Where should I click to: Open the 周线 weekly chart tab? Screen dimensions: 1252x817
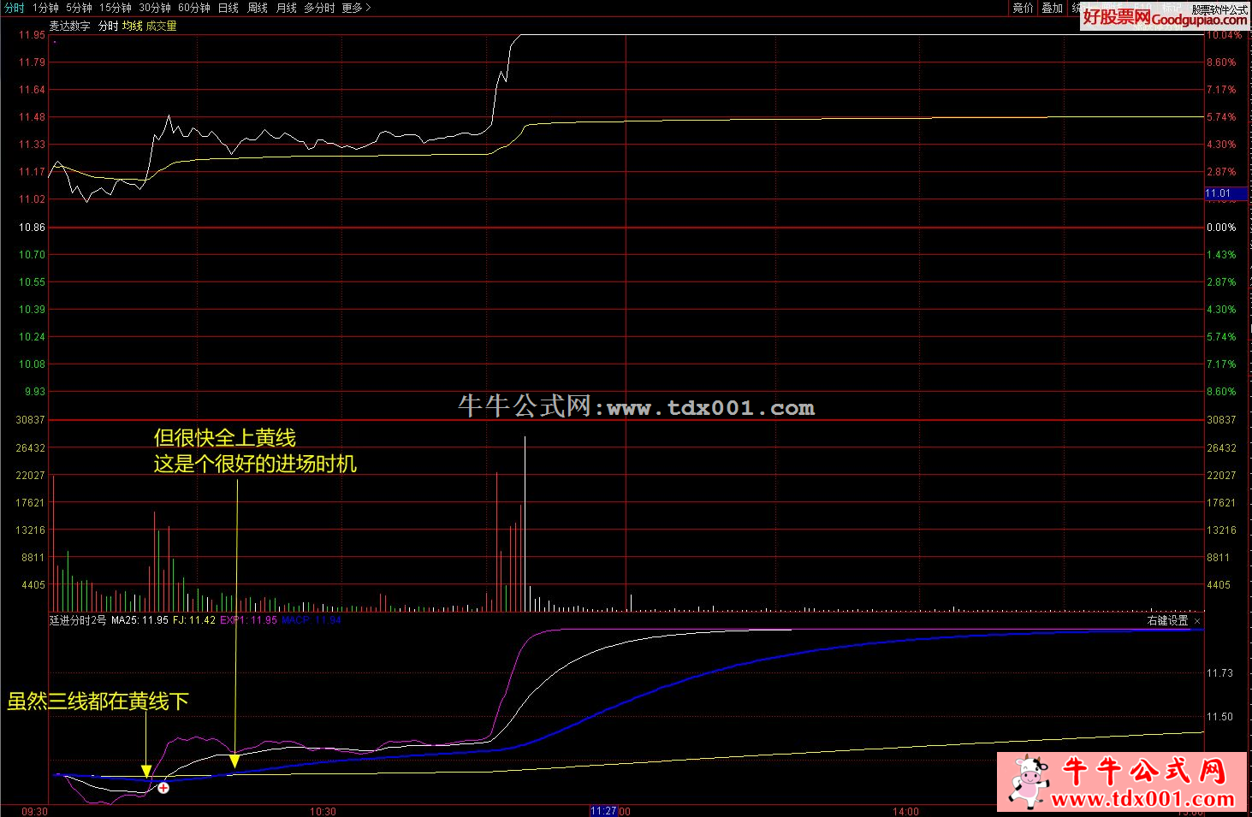point(258,8)
